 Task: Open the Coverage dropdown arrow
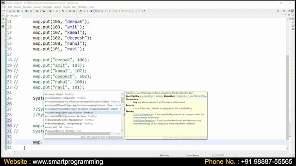pos(47,11)
